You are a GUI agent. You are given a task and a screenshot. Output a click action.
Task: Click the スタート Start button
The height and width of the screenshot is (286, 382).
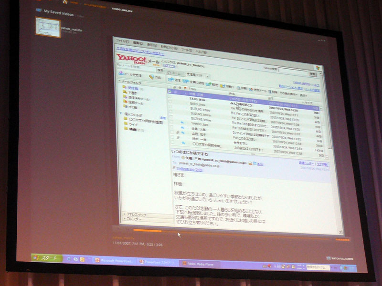click(46, 258)
